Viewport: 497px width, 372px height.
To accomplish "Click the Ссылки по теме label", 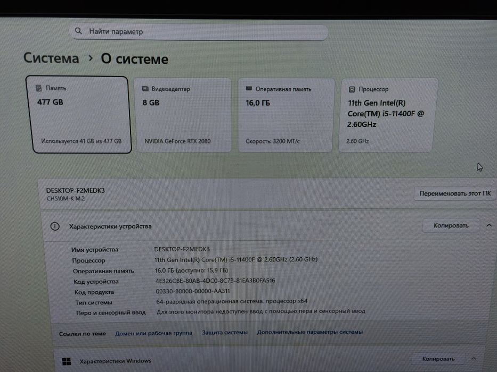I will click(x=83, y=333).
